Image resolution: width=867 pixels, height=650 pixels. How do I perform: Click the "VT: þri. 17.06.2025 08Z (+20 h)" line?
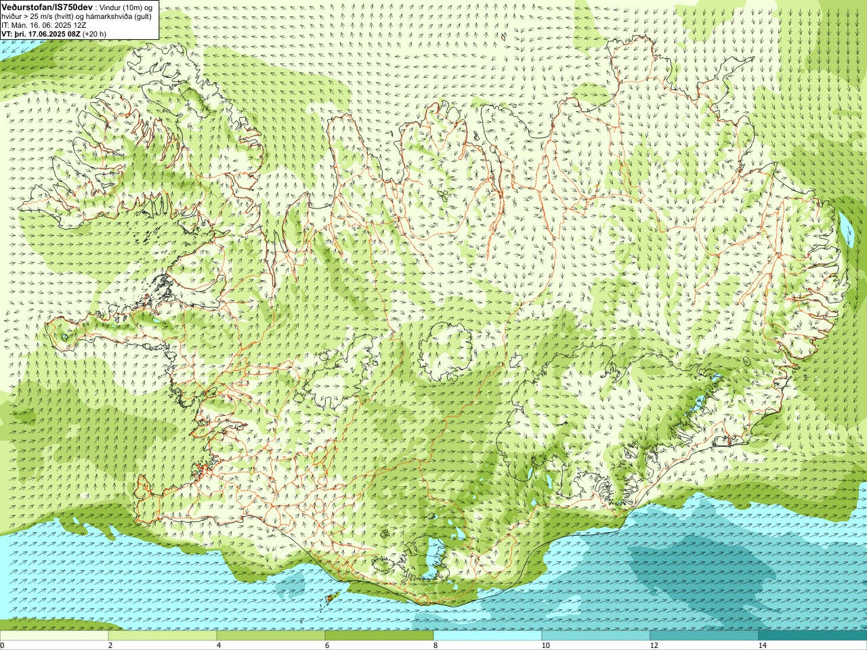tap(54, 34)
